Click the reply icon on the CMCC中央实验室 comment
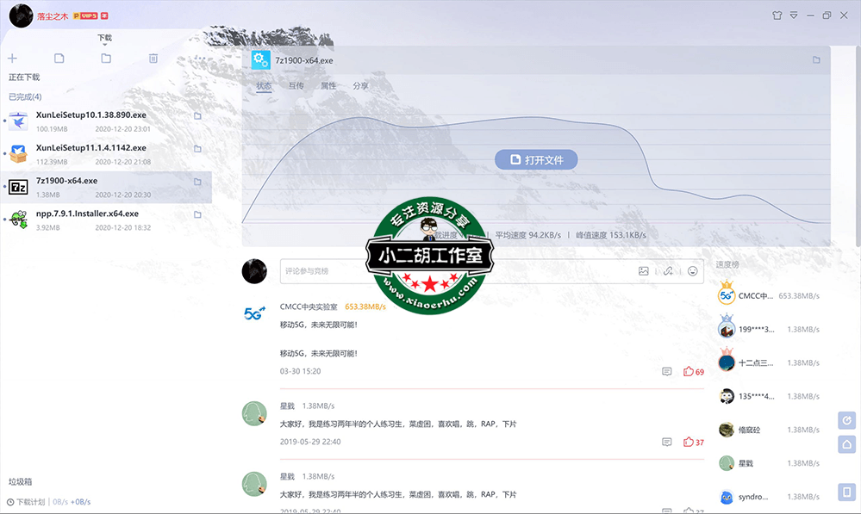This screenshot has height=514, width=861. click(666, 372)
